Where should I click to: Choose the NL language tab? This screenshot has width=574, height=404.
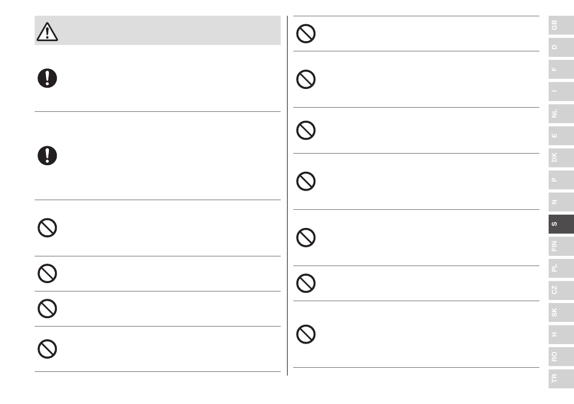(561, 114)
